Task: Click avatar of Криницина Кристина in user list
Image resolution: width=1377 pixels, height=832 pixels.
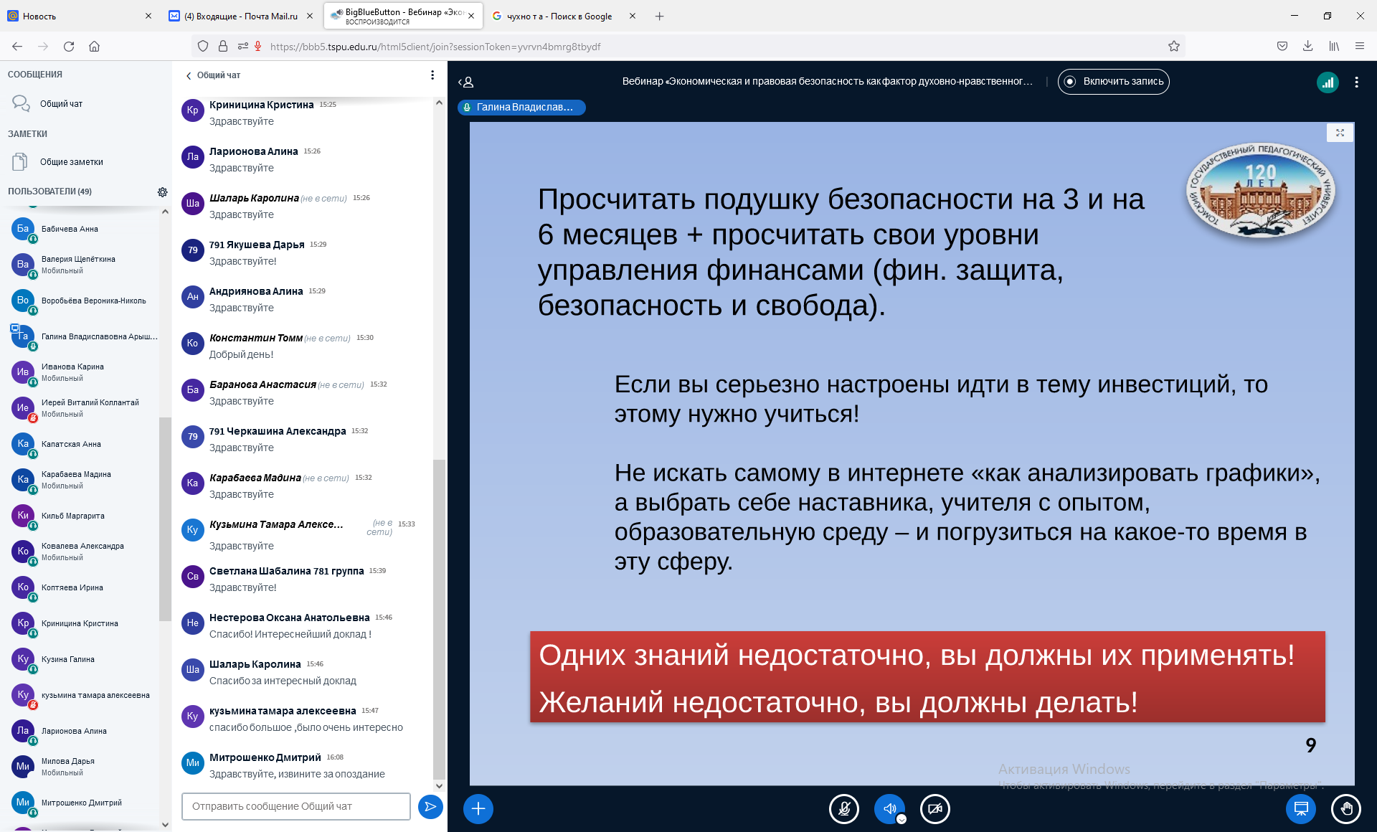Action: [23, 623]
